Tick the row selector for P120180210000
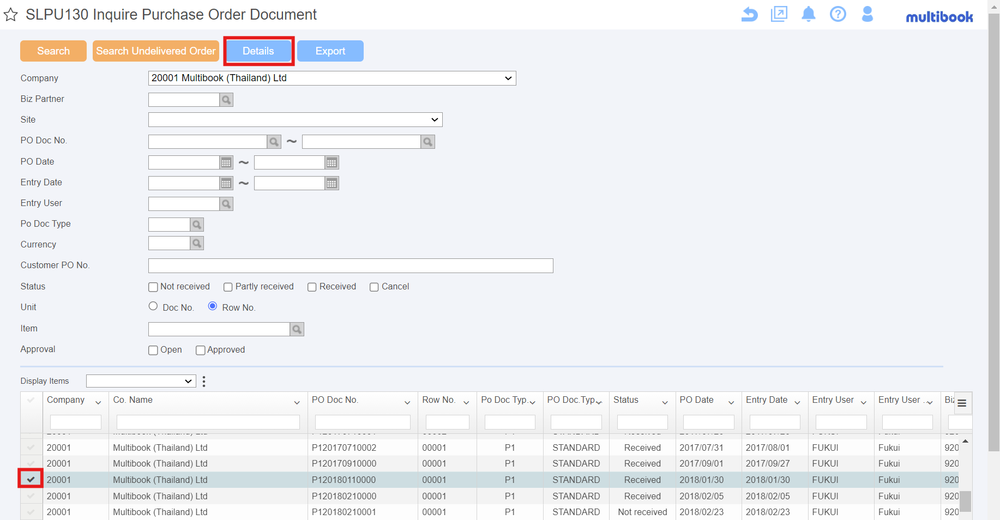 31,496
